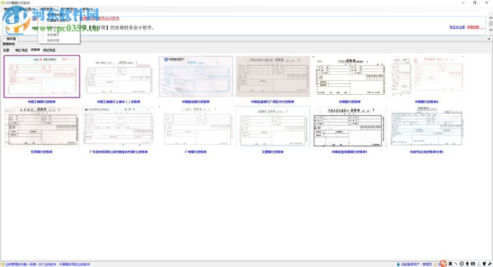
Task: Select 广东农村信用社 进账单 thumbnail
Action: click(x=118, y=126)
